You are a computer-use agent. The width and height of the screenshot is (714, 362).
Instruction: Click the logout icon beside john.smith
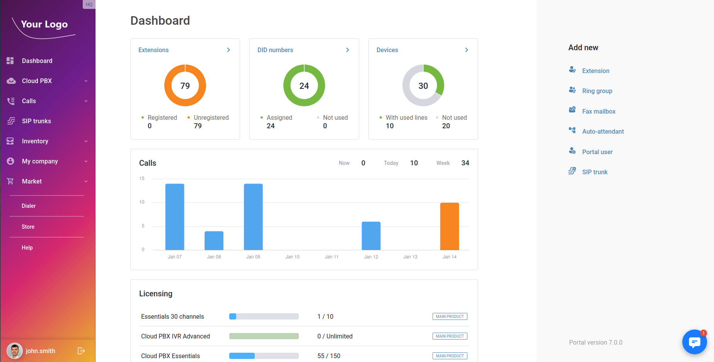pyautogui.click(x=81, y=351)
